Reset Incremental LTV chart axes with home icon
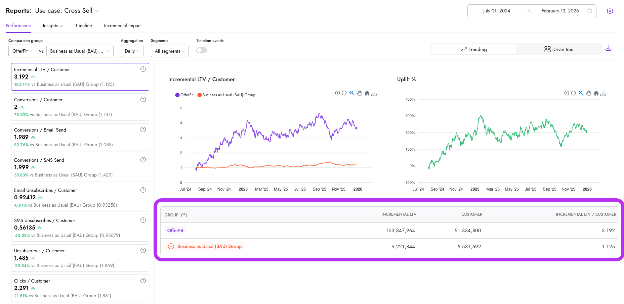The width and height of the screenshot is (624, 304). [x=367, y=93]
